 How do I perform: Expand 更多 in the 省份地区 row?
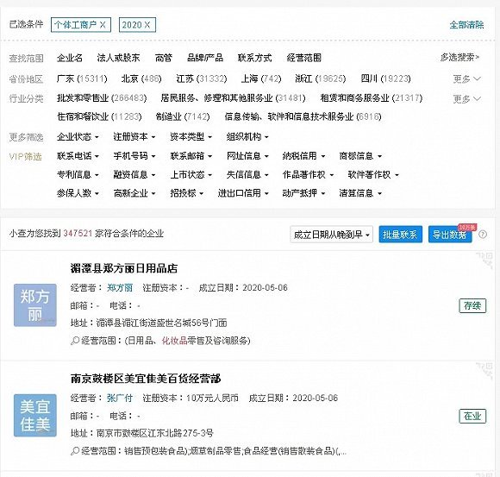(x=467, y=78)
